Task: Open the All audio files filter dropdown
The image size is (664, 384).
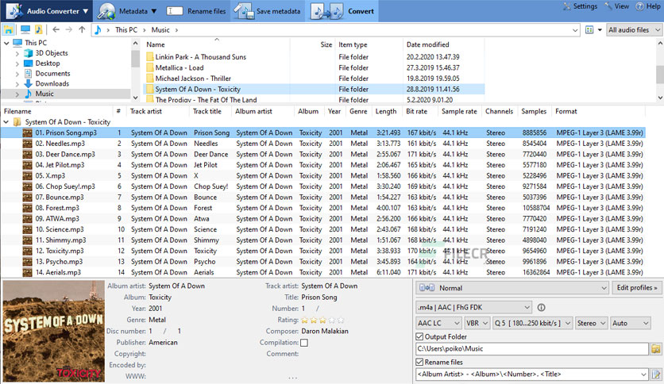Action: (635, 30)
